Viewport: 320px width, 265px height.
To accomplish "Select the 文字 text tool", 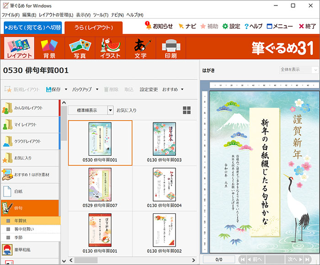I will click(141, 48).
